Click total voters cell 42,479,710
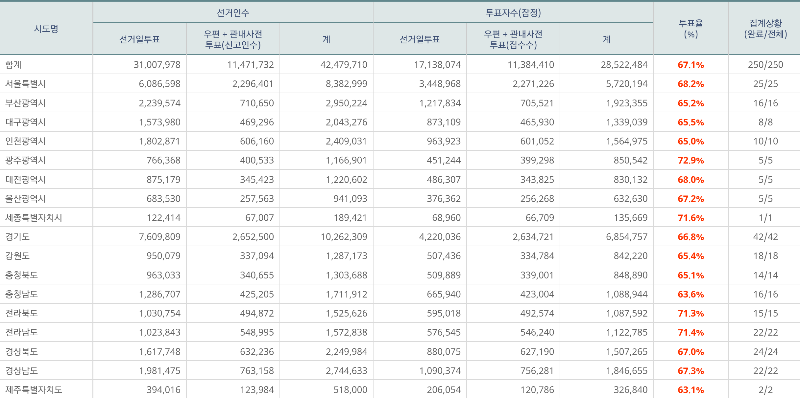Image resolution: width=800 pixels, height=398 pixels. pyautogui.click(x=344, y=65)
